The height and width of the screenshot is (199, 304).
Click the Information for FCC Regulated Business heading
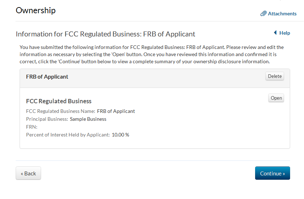coord(105,34)
